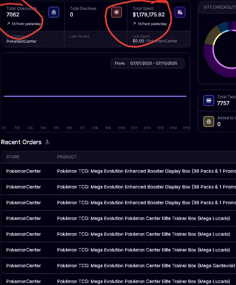236x285 pixels.
Task: Click the export icon beside Recent Orders
Action: (47, 142)
